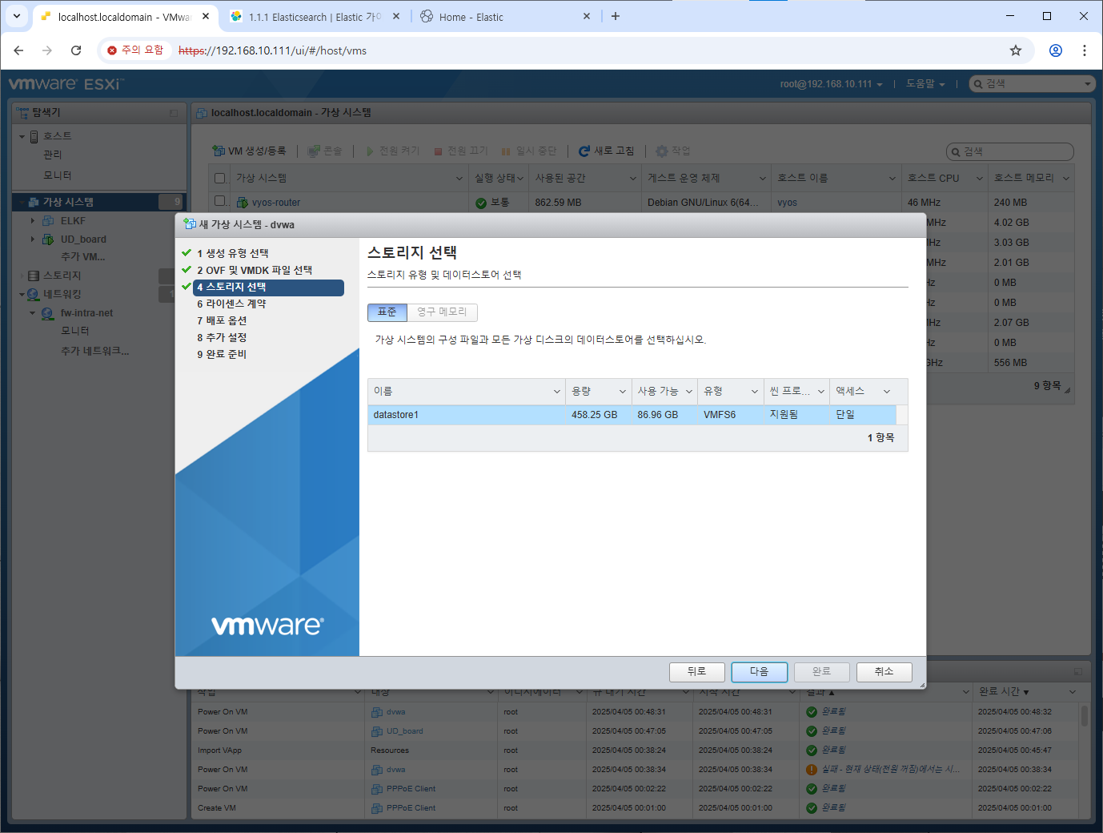This screenshot has height=833, width=1103.
Task: Select the Standard storage type tab
Action: click(x=387, y=312)
